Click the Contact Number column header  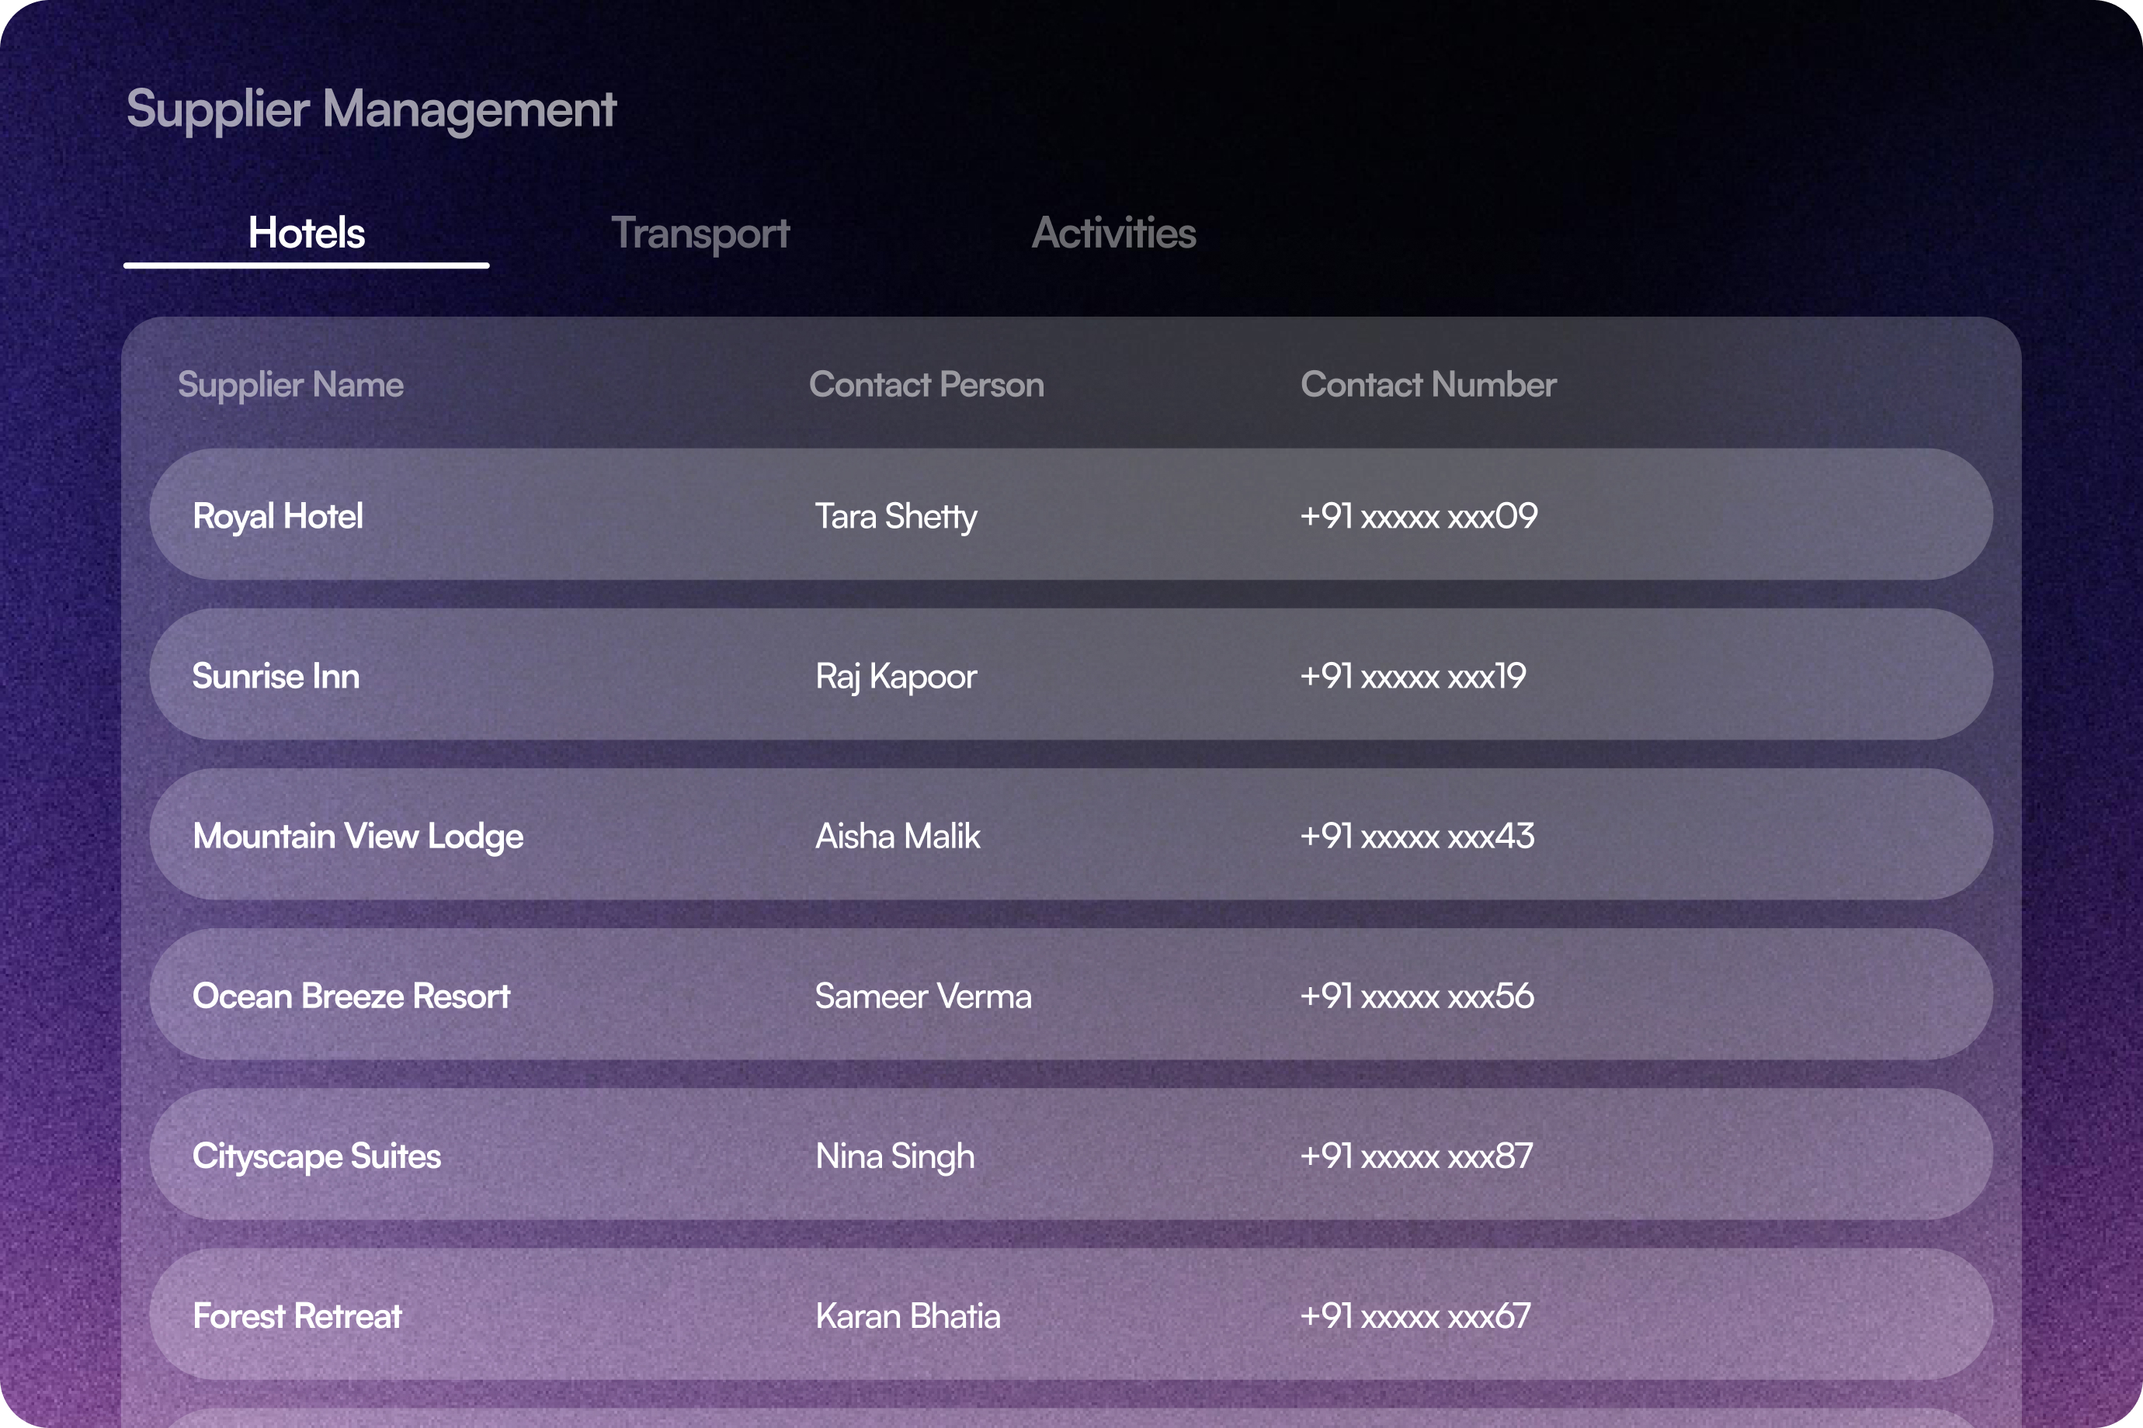tap(1429, 384)
